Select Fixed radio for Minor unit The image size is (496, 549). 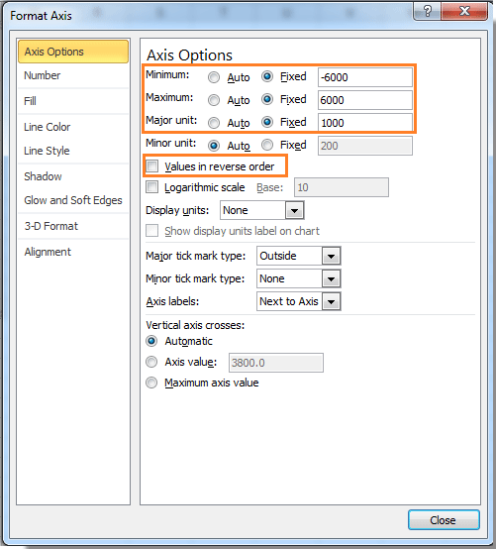coord(267,145)
